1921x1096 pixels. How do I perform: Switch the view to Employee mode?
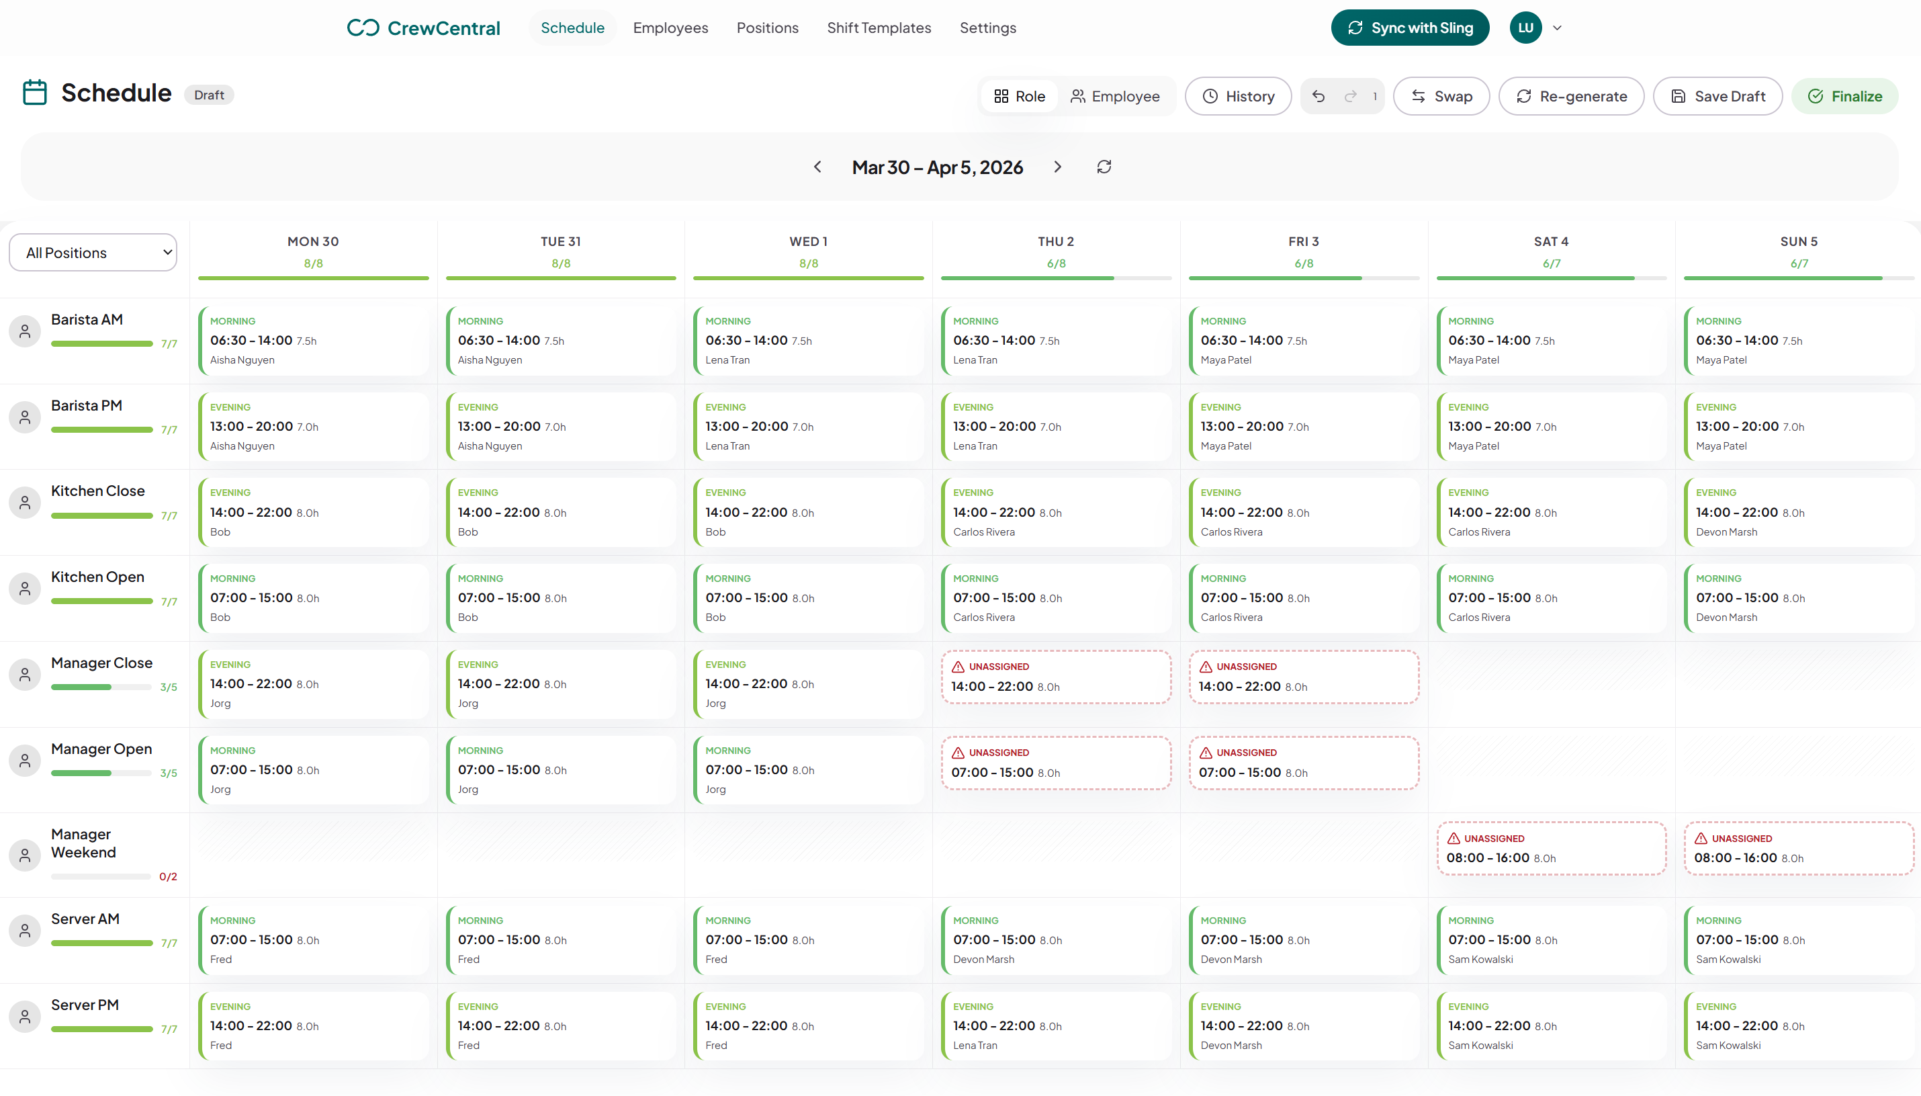click(x=1116, y=95)
